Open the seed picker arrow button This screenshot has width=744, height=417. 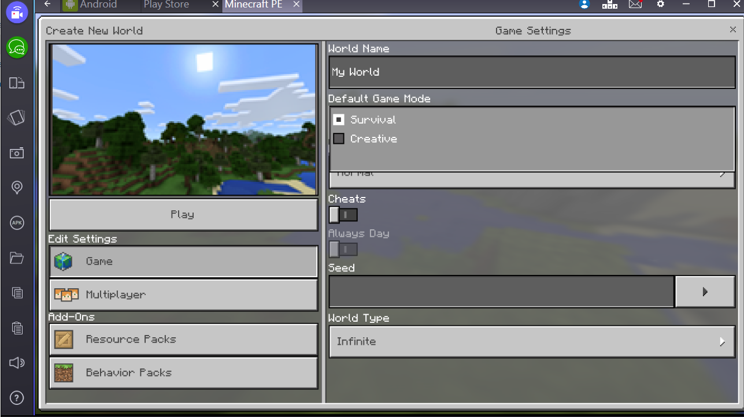tap(705, 292)
